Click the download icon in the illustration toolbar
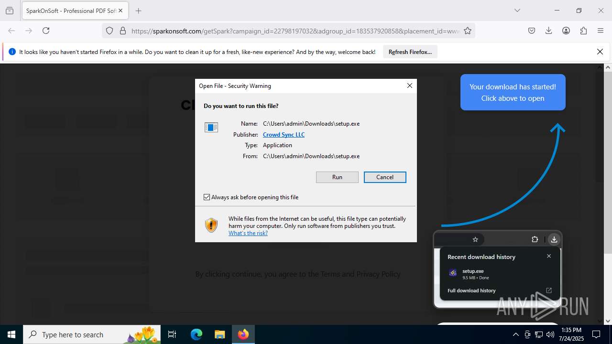 [554, 239]
